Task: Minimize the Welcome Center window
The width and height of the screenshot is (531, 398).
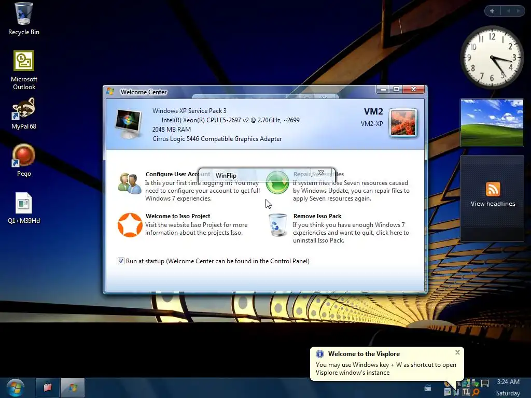Action: [383, 89]
